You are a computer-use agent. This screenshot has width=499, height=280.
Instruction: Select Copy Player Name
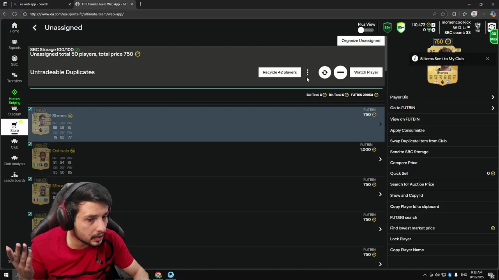coord(442,250)
